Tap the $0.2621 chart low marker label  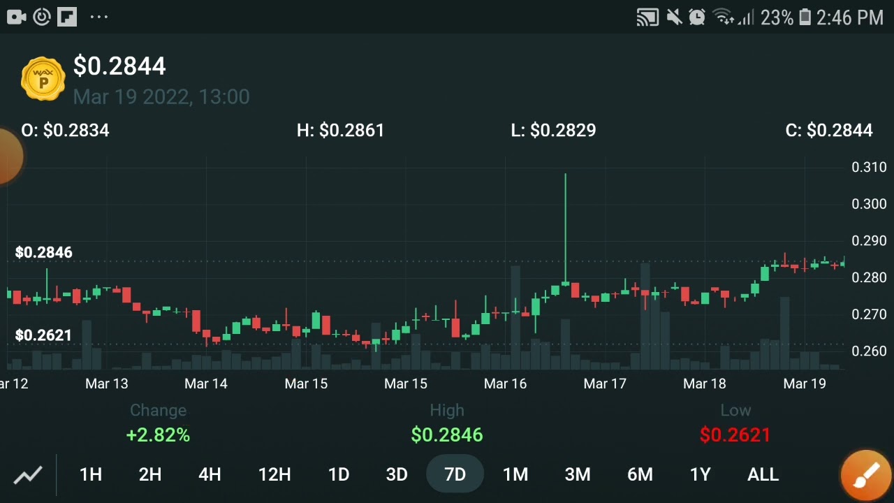click(43, 335)
